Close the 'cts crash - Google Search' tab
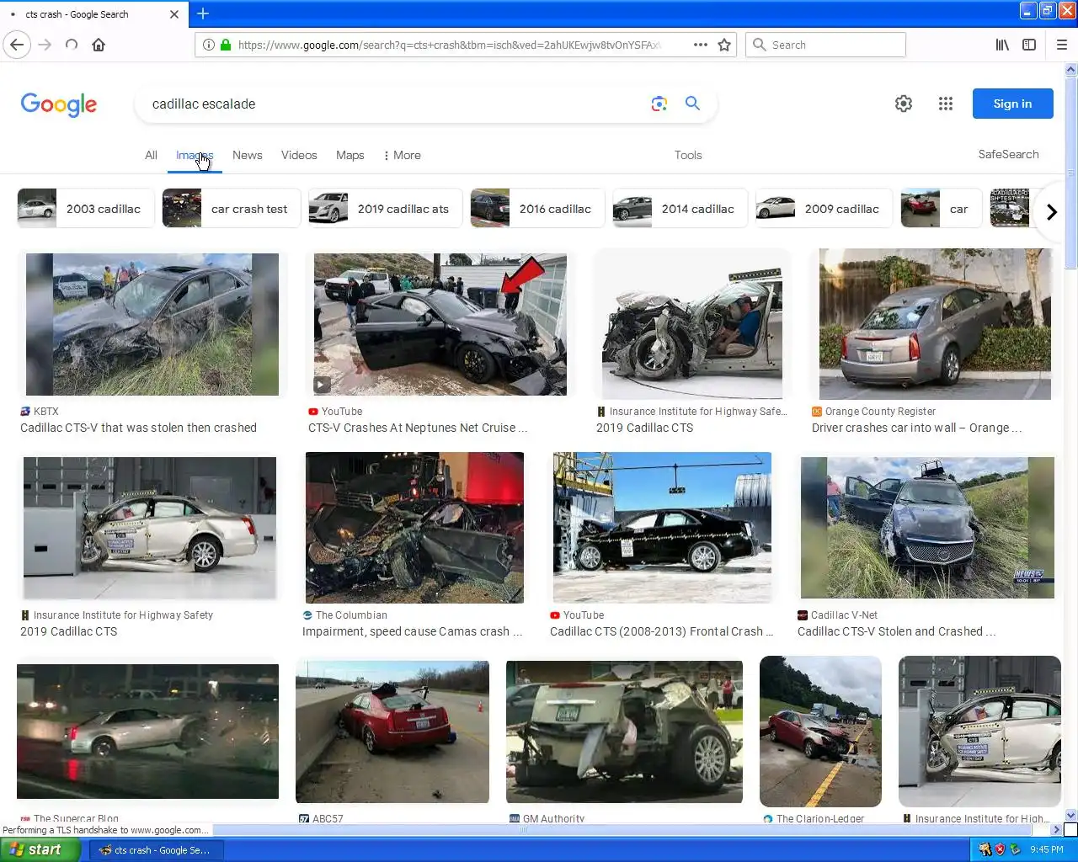Image resolution: width=1078 pixels, height=862 pixels. click(x=174, y=14)
